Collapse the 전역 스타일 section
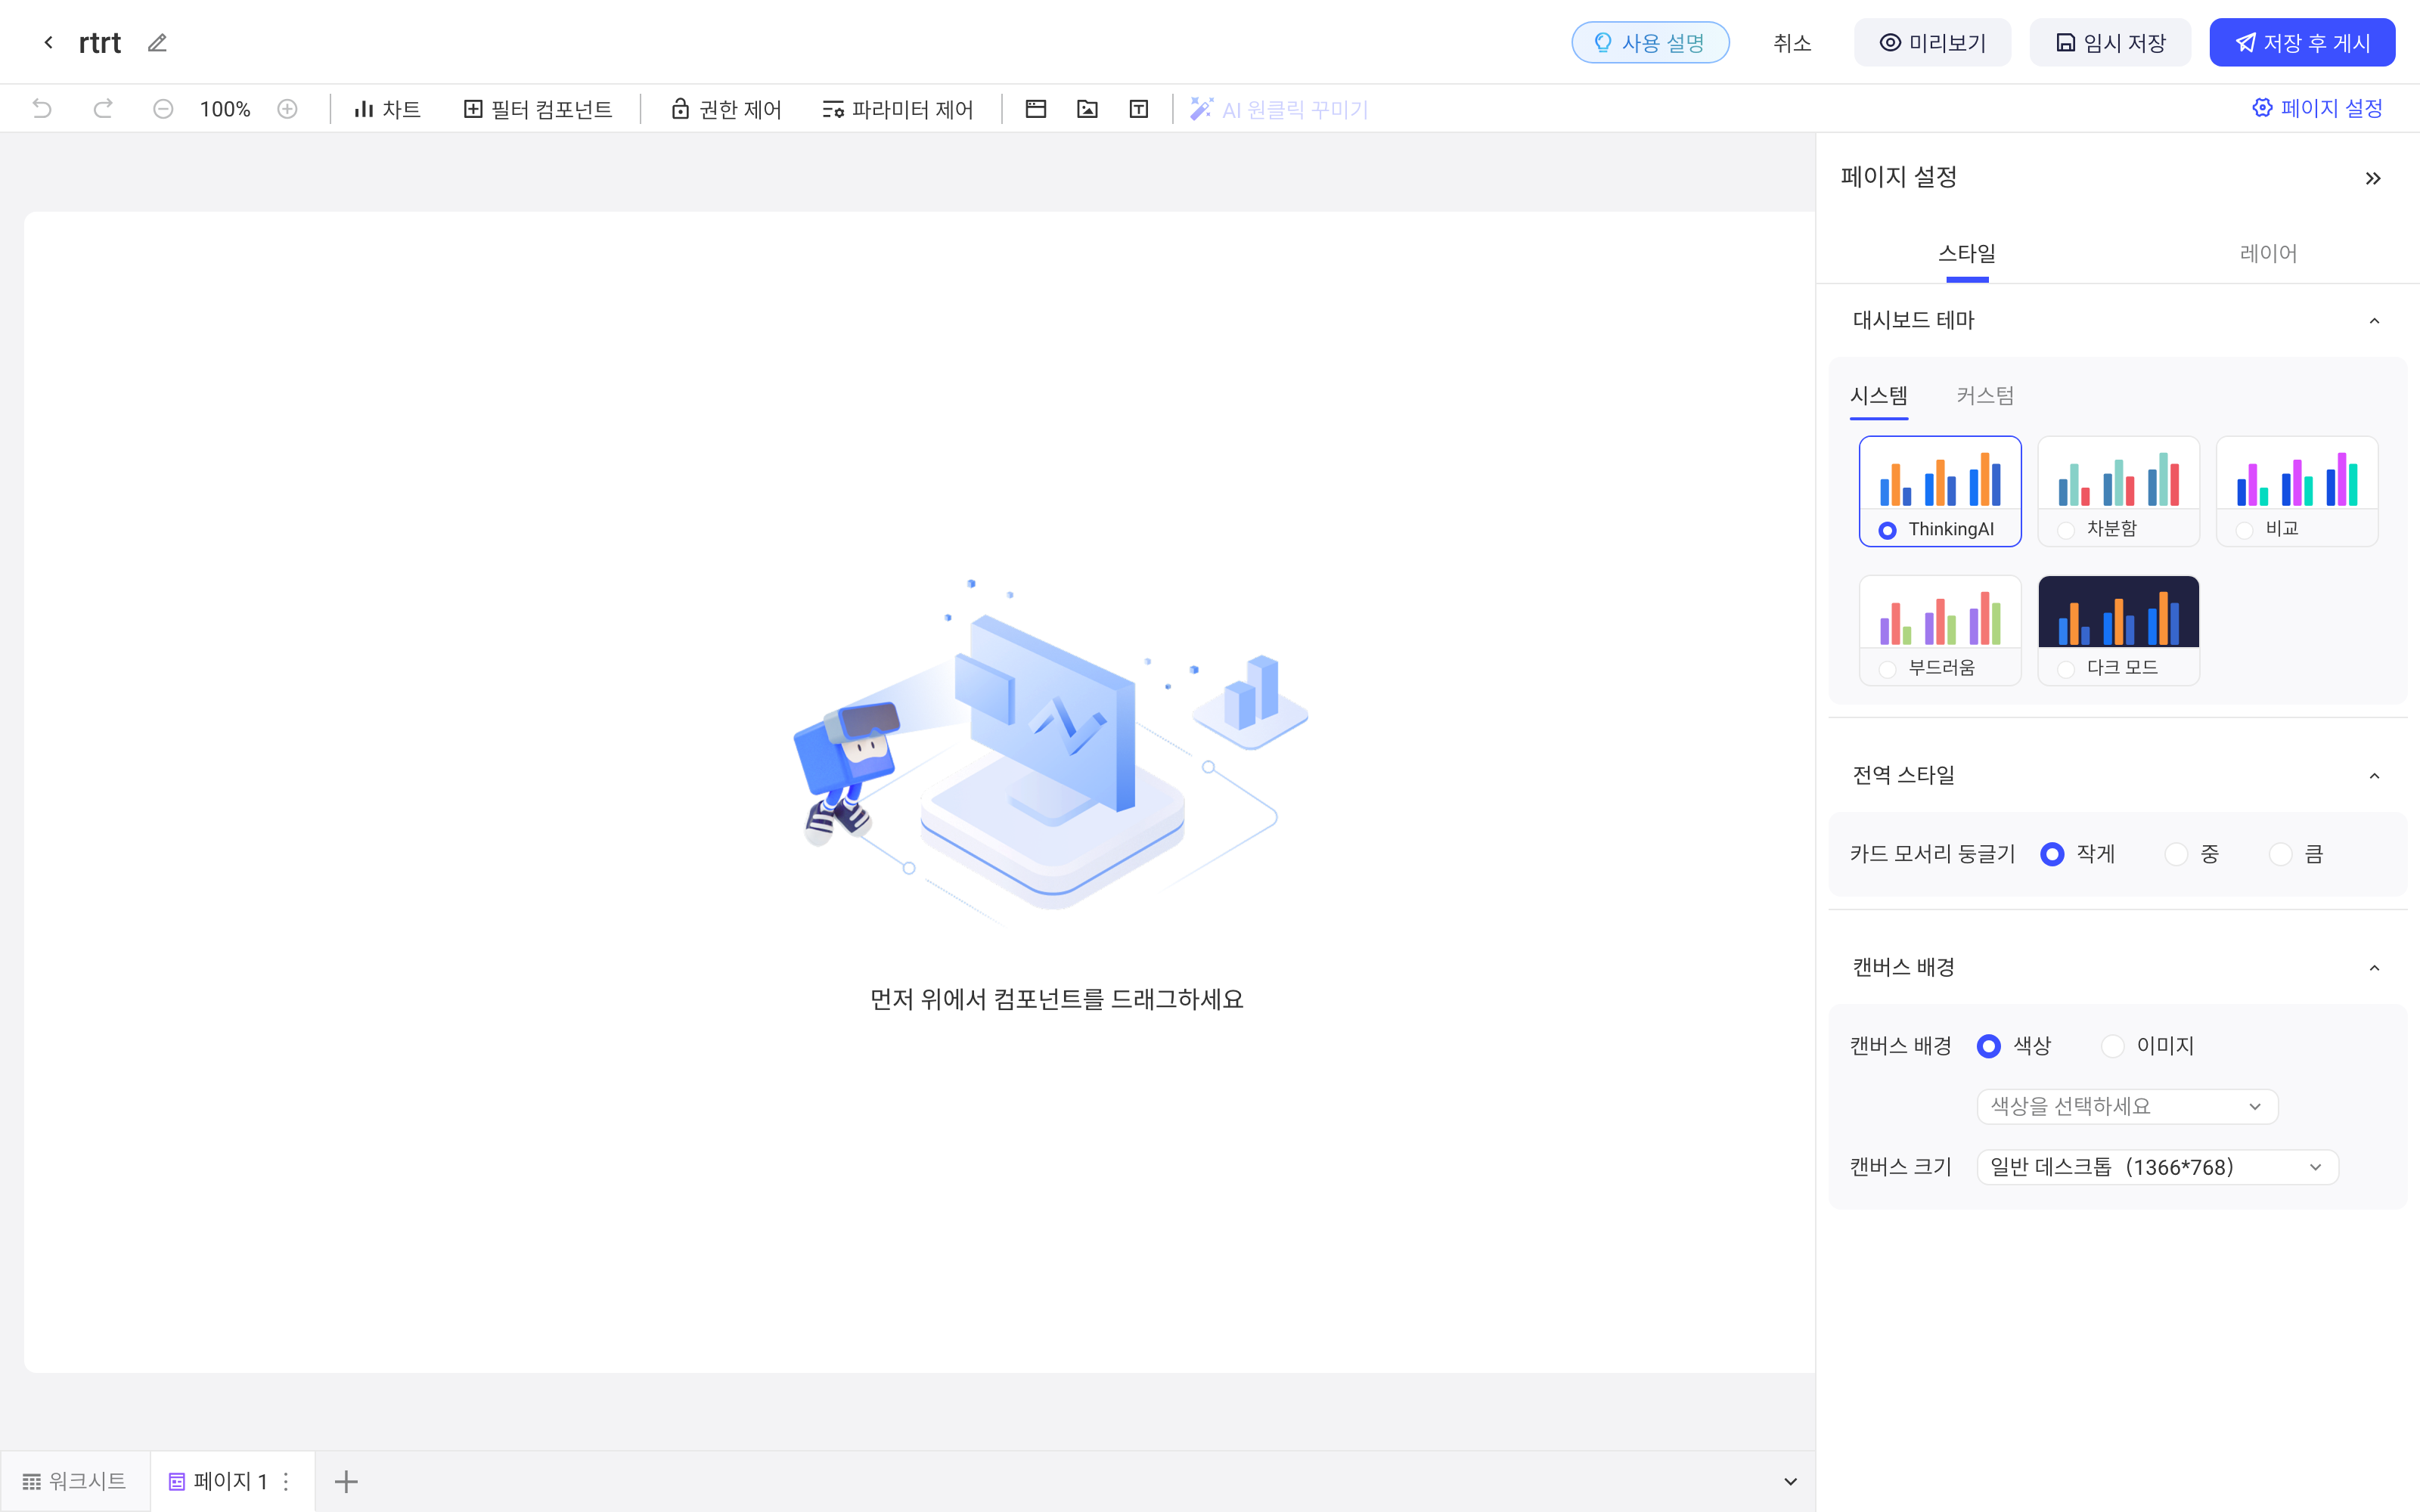 pyautogui.click(x=2374, y=776)
